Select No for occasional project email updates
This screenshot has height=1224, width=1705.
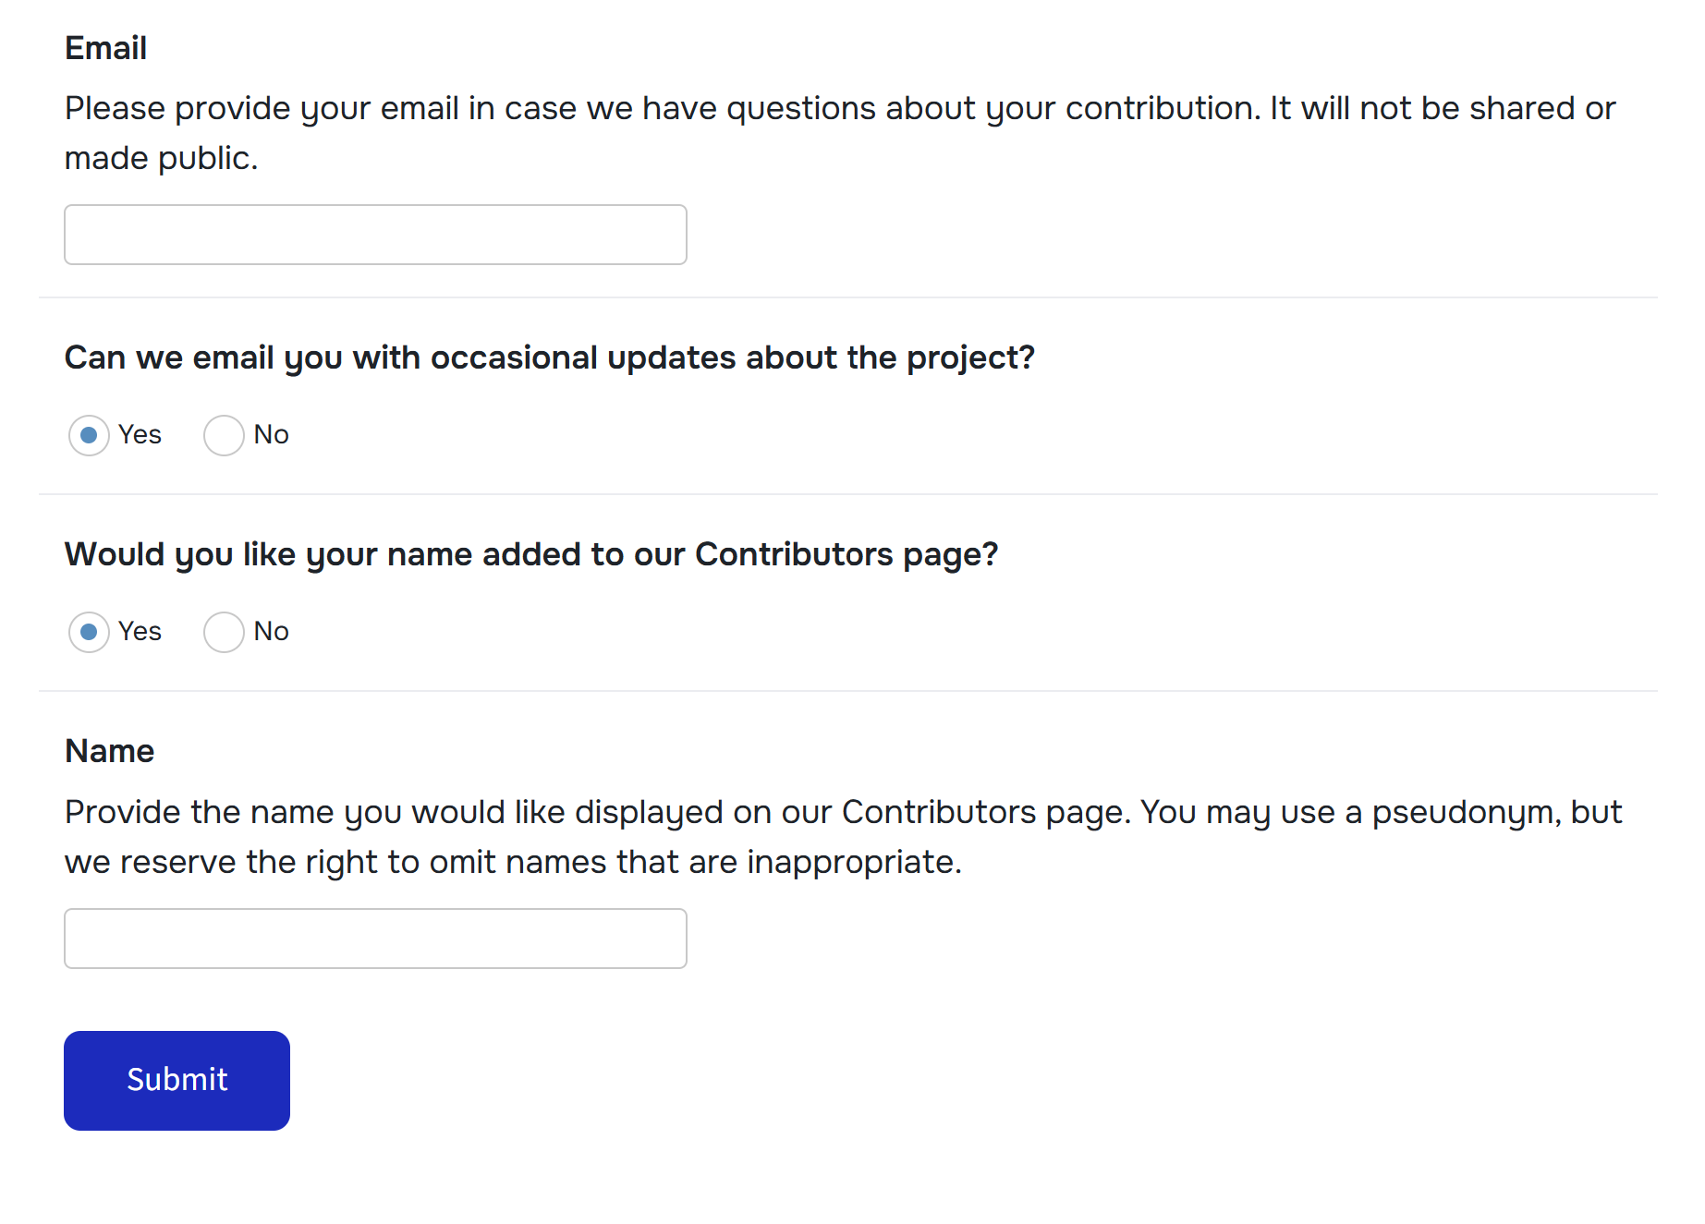[224, 435]
